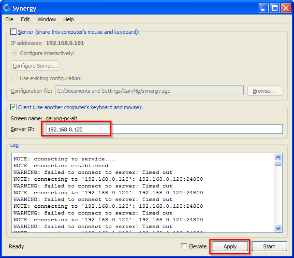Click the Configure Server... button
This screenshot has height=258, width=294.
click(35, 66)
